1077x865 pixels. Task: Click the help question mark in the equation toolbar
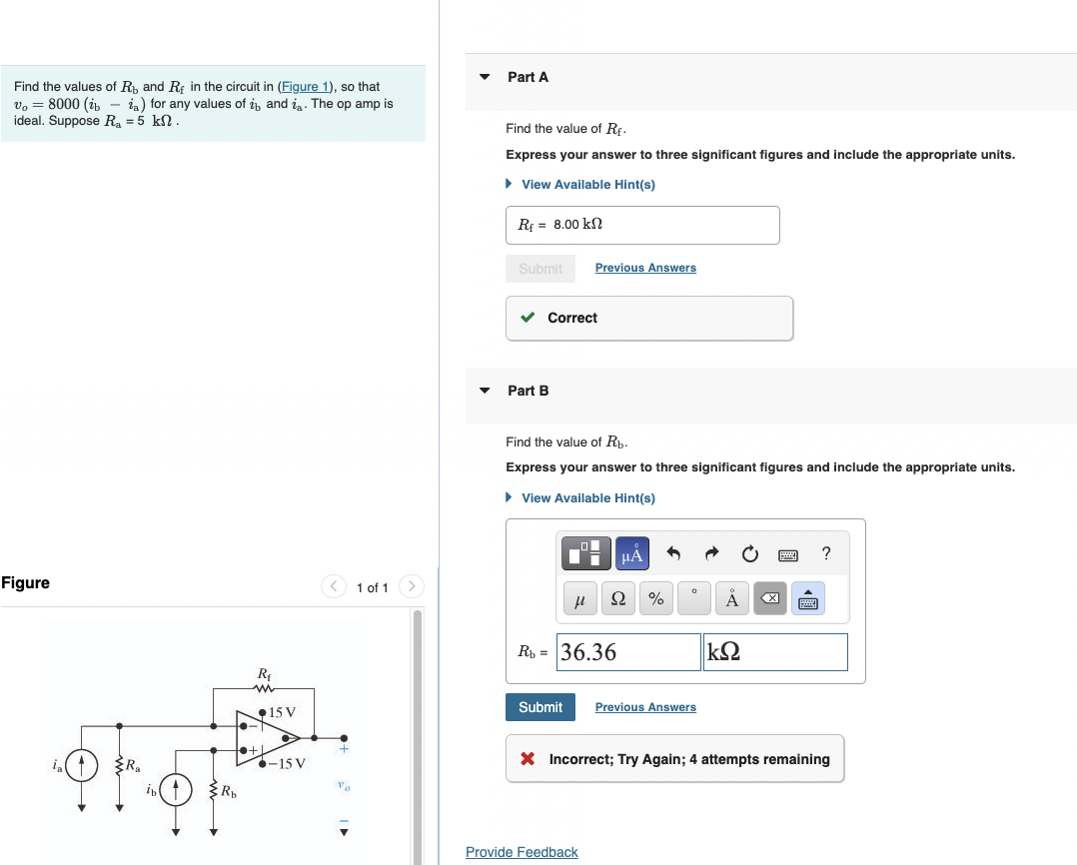[x=826, y=553]
